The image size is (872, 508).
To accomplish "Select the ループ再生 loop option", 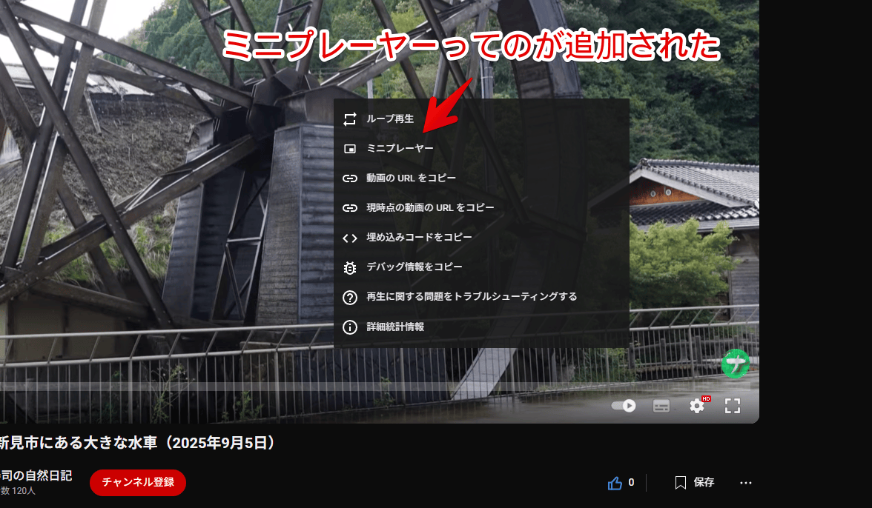I will point(390,119).
